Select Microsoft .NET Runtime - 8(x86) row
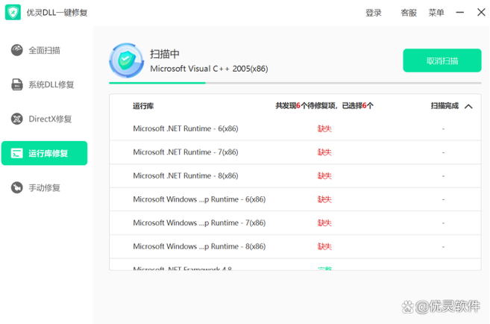Image resolution: width=490 pixels, height=324 pixels. pyautogui.click(x=295, y=175)
